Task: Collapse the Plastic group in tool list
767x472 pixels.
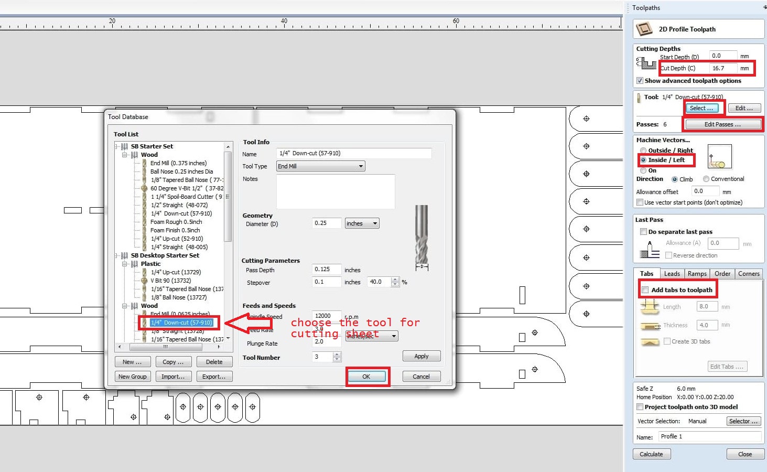Action: [124, 264]
